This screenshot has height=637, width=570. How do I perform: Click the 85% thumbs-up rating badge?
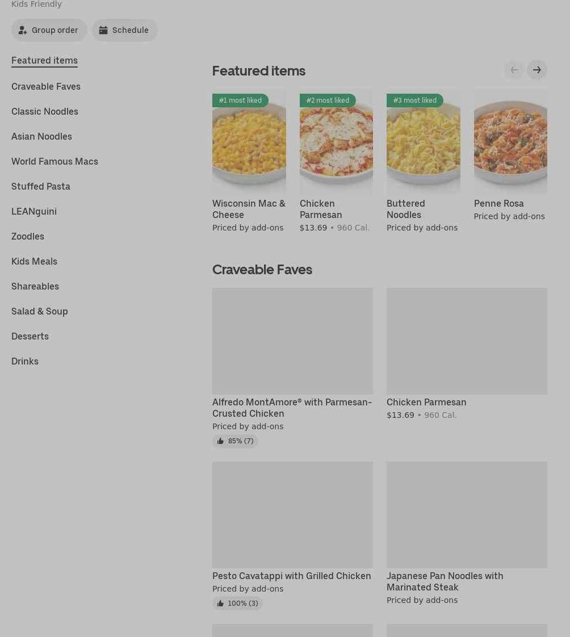(235, 441)
